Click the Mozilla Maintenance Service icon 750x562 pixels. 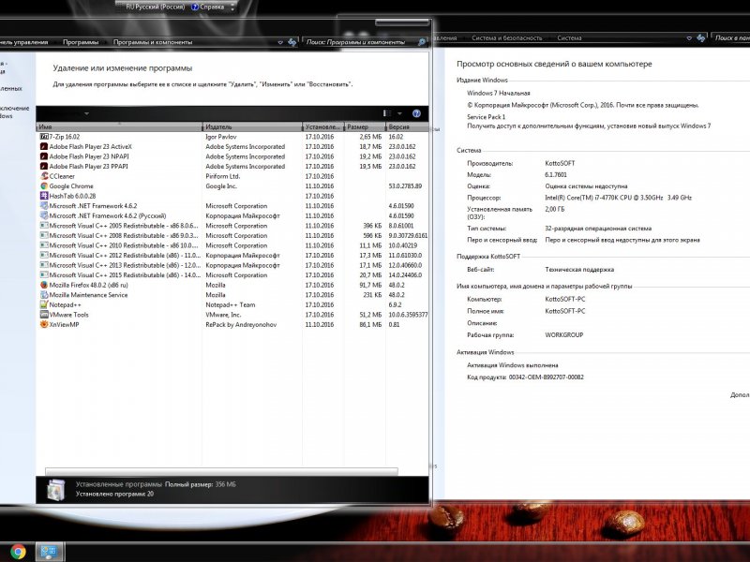tap(44, 295)
